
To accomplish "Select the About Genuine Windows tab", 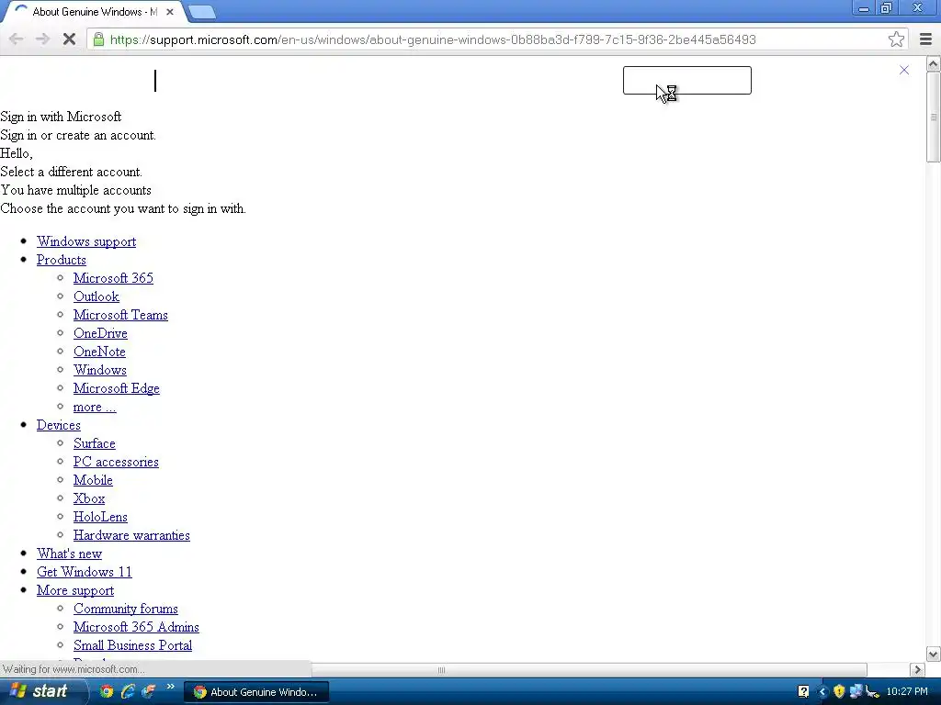I will [95, 11].
